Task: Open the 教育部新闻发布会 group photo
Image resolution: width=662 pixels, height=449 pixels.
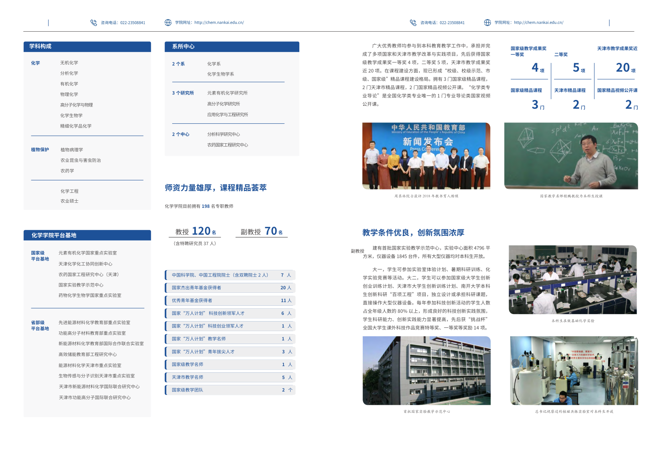Action: 426,156
